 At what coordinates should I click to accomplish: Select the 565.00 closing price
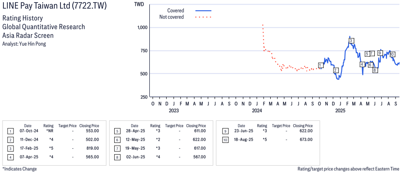93,157
